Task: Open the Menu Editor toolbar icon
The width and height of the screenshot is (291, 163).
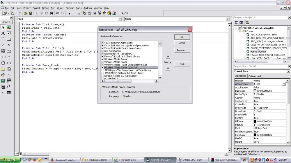Action: (x=20, y=13)
